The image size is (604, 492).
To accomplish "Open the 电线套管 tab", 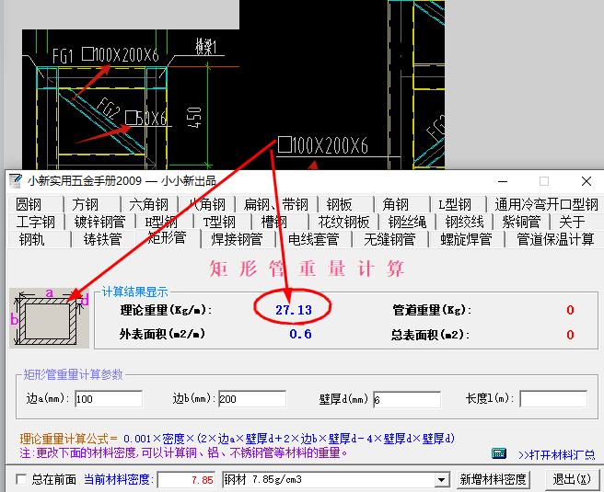I will pyautogui.click(x=314, y=239).
